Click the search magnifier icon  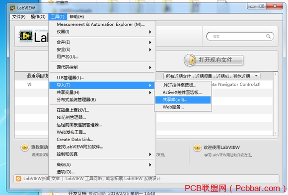pyautogui.click(x=268, y=36)
